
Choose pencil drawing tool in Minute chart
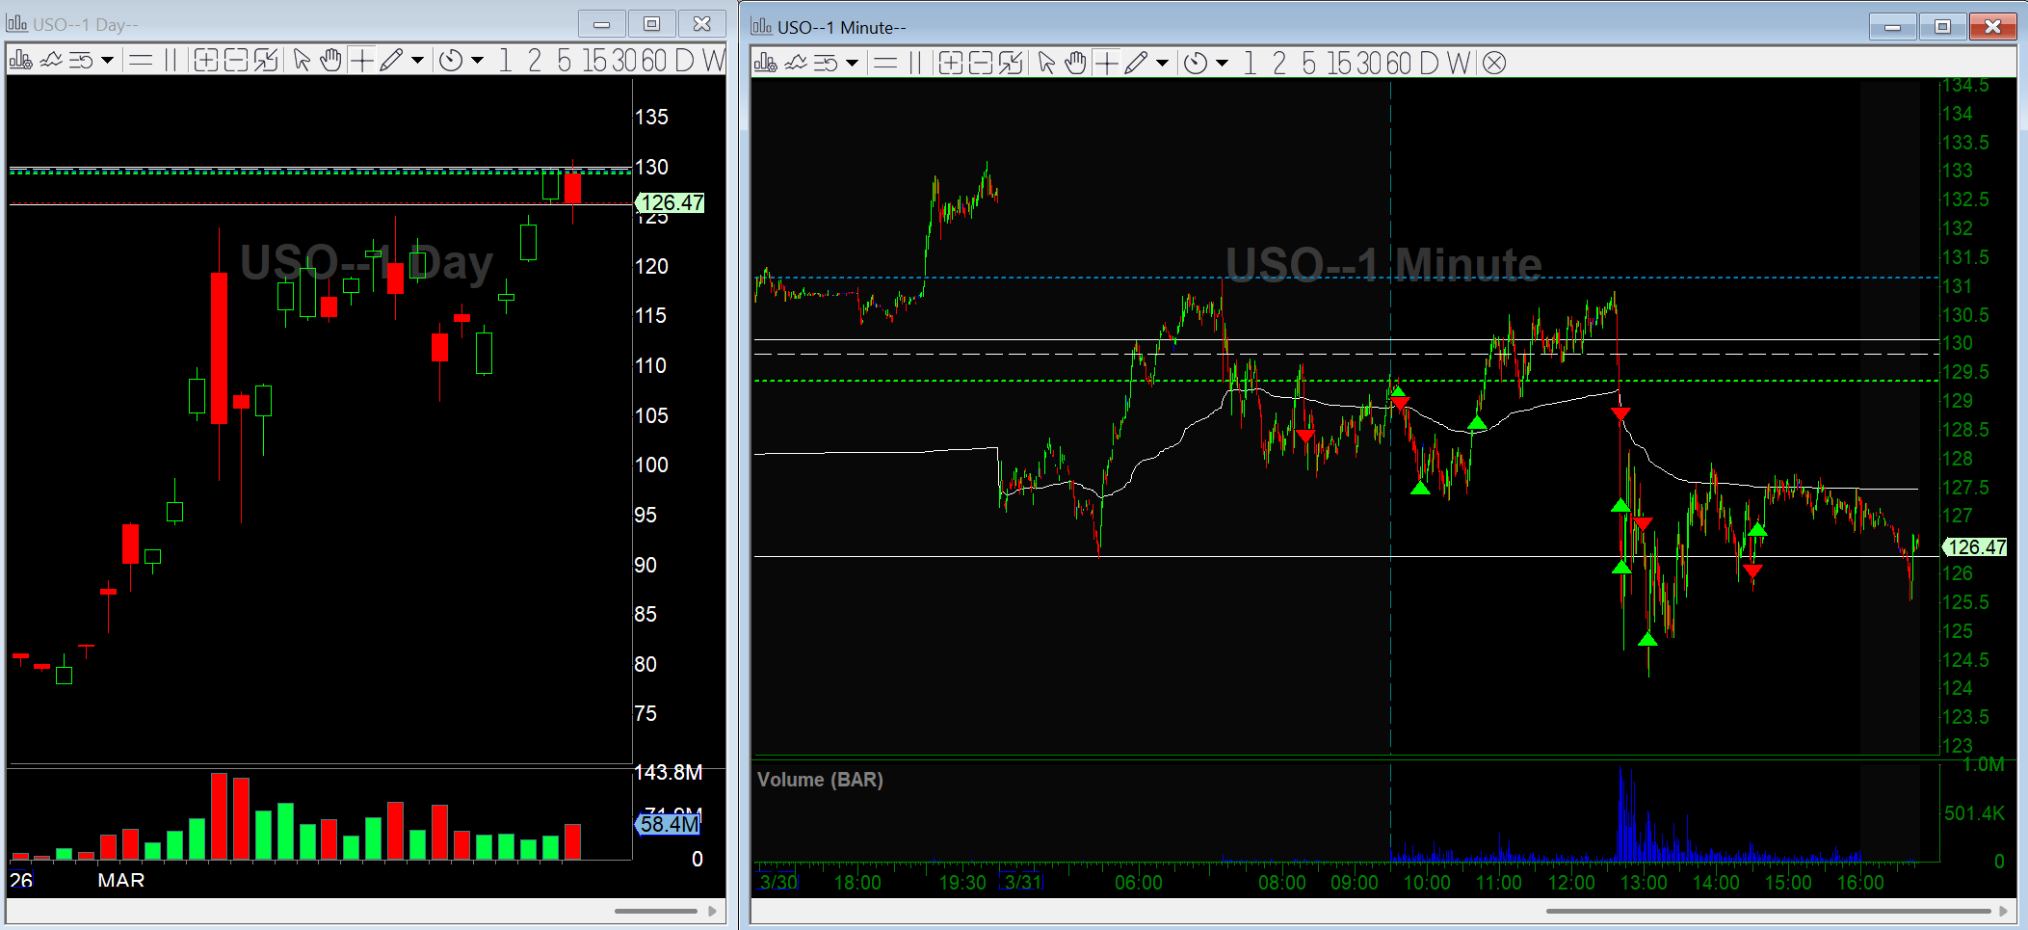point(1136,63)
